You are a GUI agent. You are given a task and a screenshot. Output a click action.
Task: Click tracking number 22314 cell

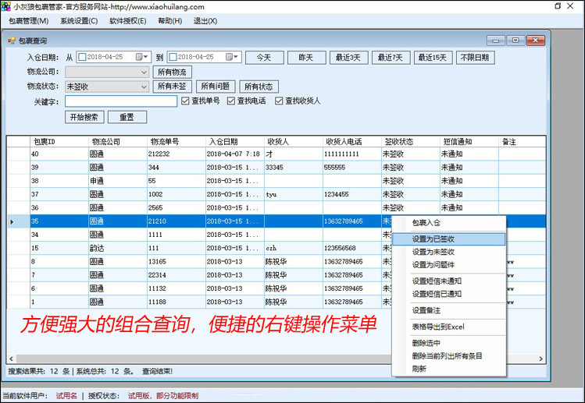(x=176, y=275)
